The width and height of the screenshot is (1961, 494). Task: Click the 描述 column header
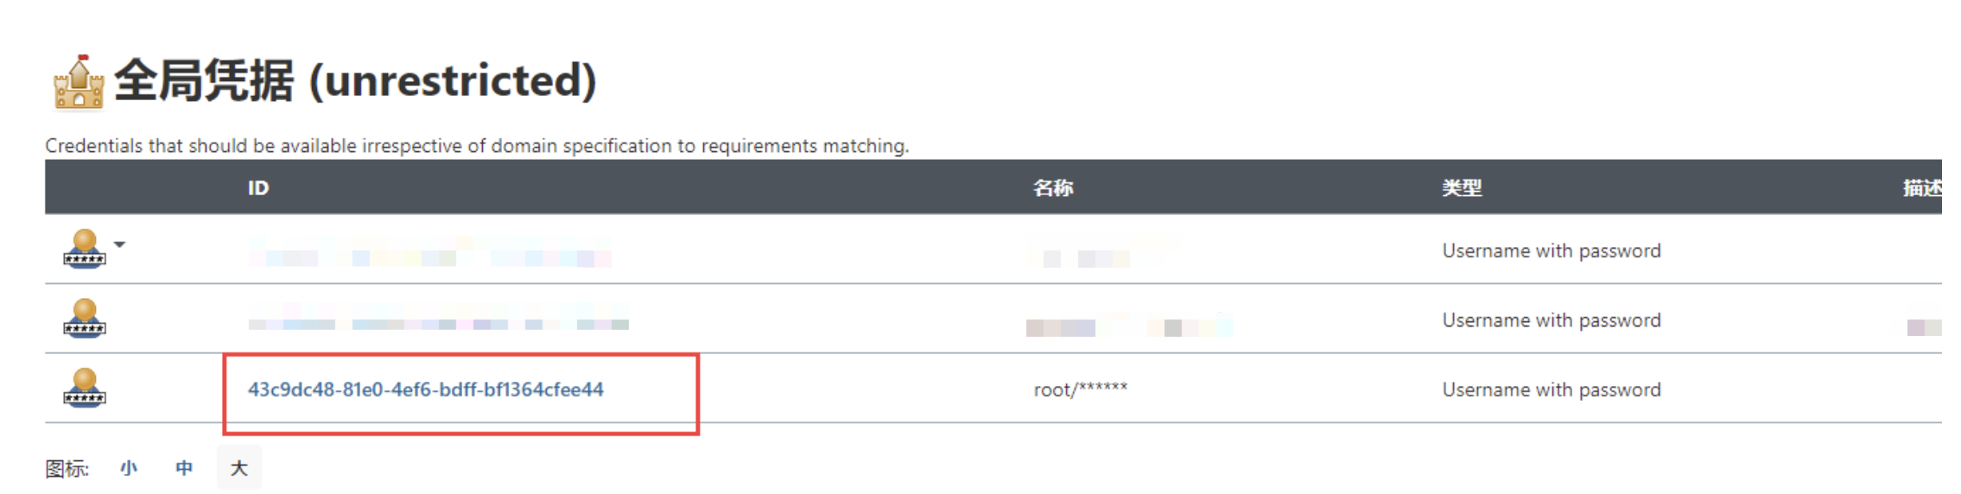click(1921, 187)
